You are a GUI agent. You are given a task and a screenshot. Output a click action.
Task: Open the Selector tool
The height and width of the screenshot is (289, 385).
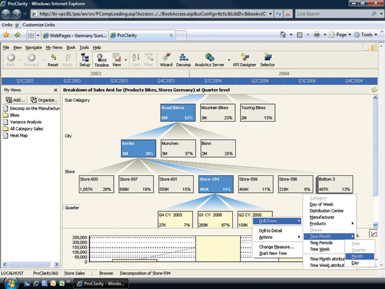[x=267, y=60]
